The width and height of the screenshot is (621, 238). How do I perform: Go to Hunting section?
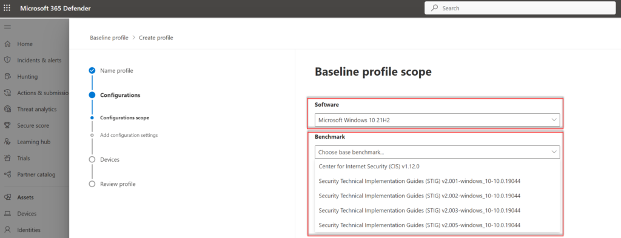point(27,77)
